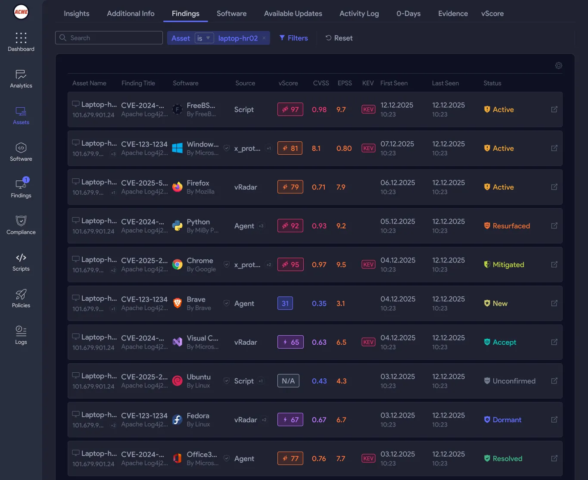The image size is (588, 480).
Task: Open Ubuntu finding external link icon
Action: pos(554,381)
